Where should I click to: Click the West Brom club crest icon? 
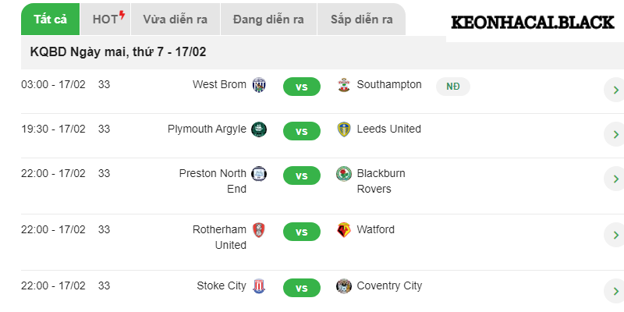click(x=260, y=85)
